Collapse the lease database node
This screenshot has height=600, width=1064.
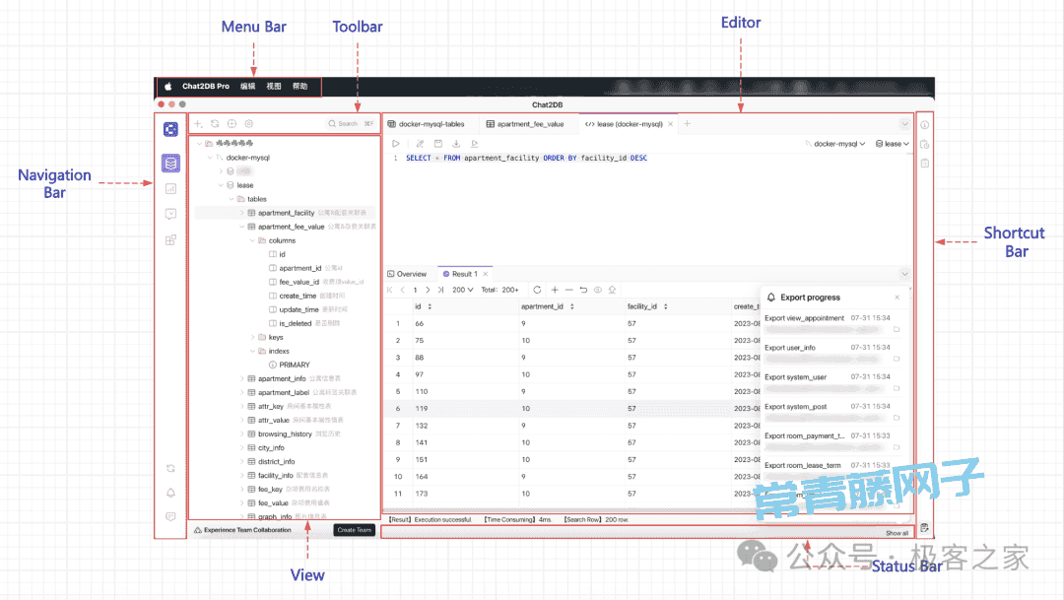click(221, 185)
